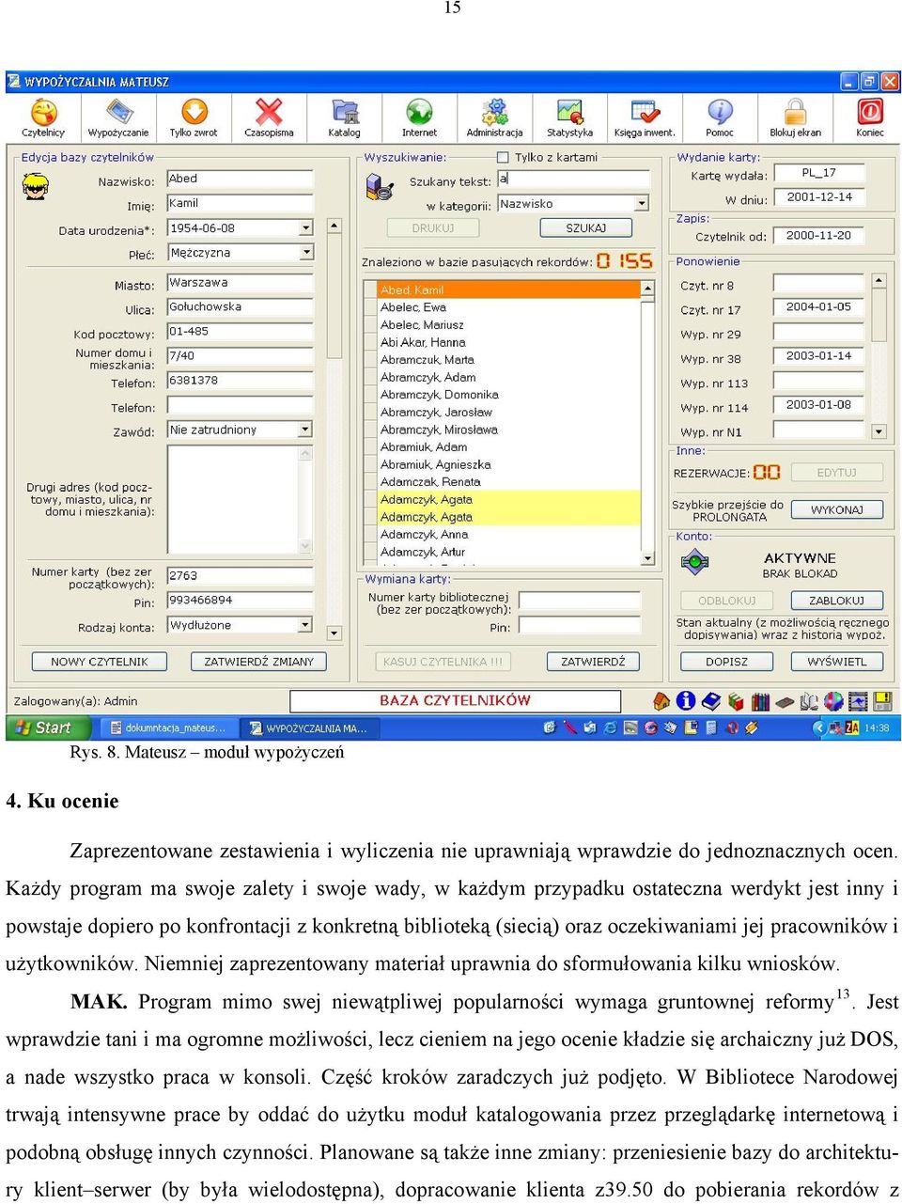
Task: Click the open book status bar icon
Action: (x=809, y=701)
